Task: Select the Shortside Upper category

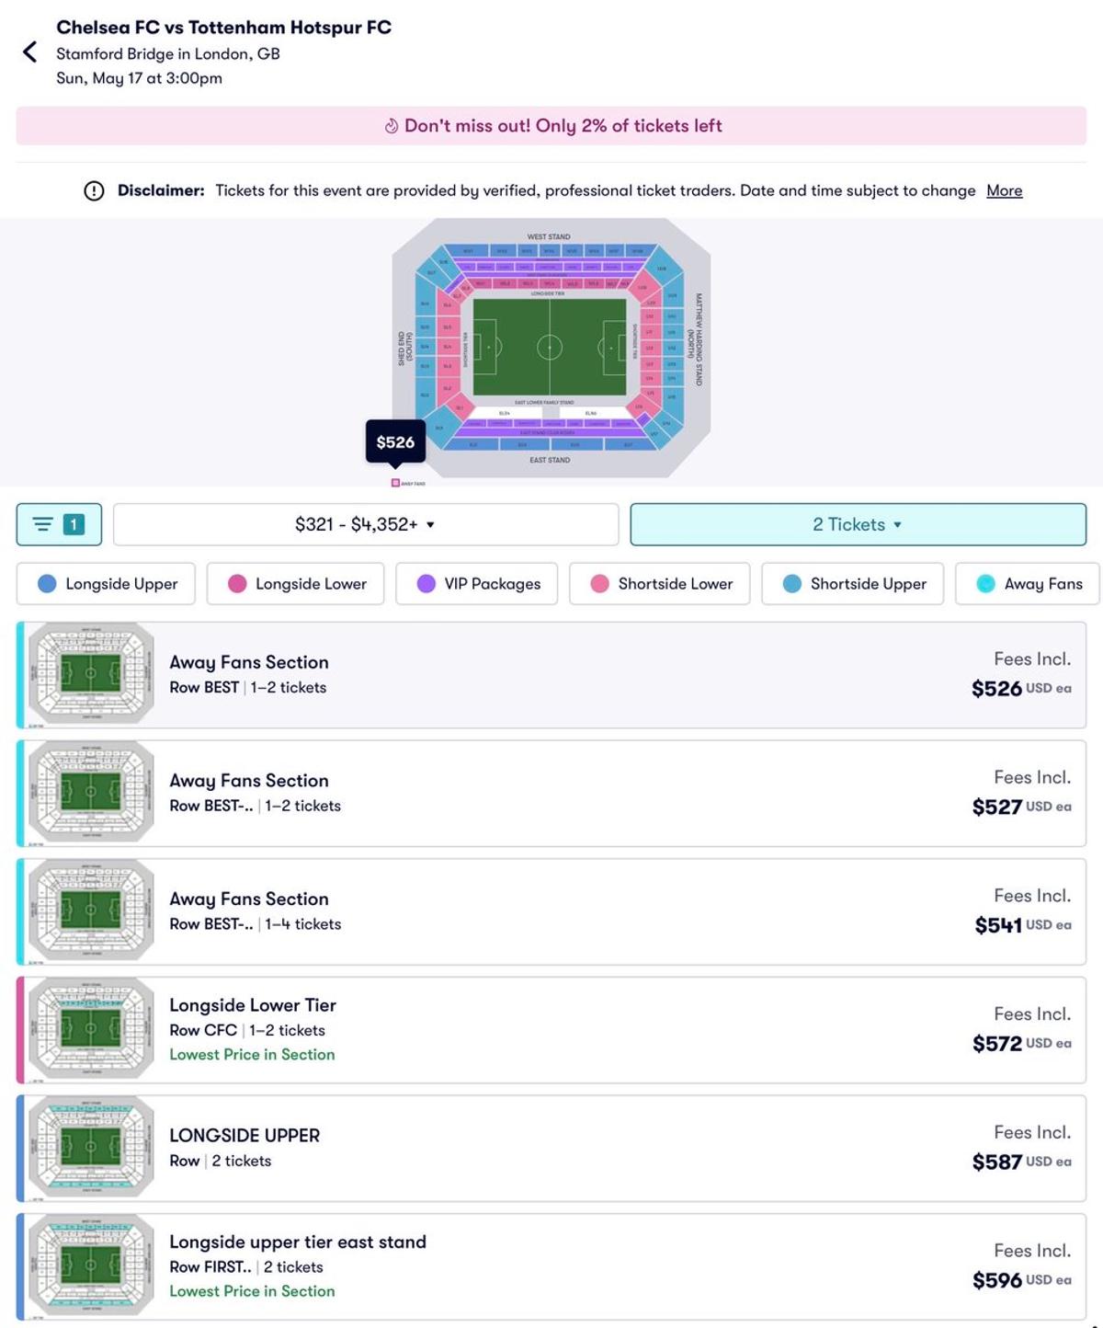Action: pos(852,583)
